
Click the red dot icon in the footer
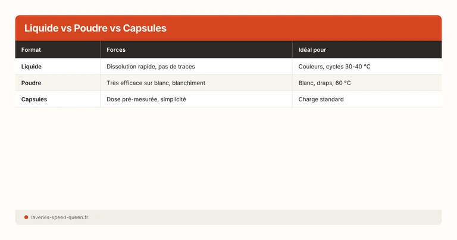[x=26, y=217]
